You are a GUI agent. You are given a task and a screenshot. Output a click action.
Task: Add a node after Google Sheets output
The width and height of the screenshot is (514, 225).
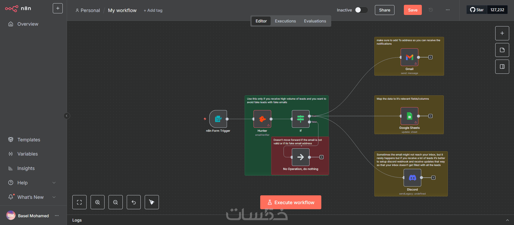click(430, 116)
